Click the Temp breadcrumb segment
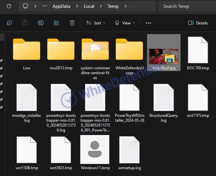 click(x=113, y=6)
